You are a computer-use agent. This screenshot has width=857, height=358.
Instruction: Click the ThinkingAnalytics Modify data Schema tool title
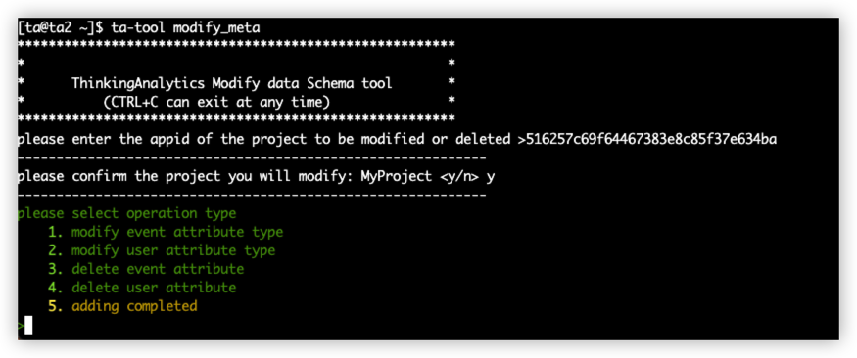coord(232,83)
